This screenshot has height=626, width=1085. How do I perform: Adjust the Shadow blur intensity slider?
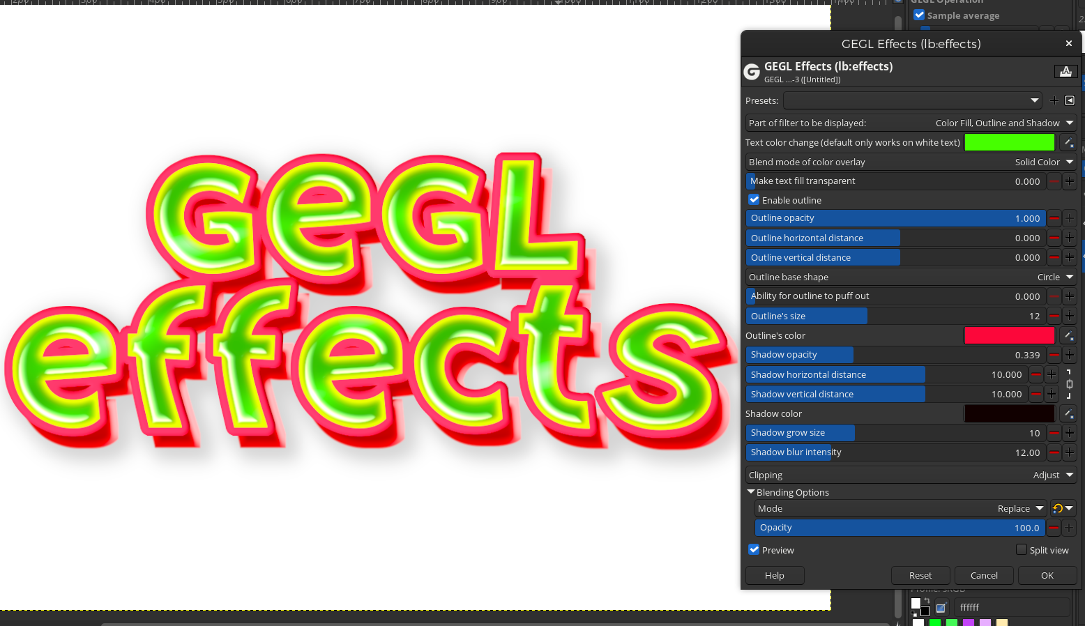tap(896, 452)
